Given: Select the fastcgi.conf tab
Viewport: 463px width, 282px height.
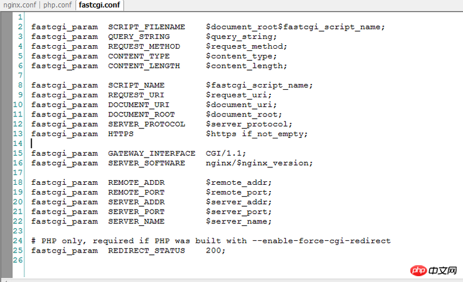Looking at the screenshot, I should [100, 5].
